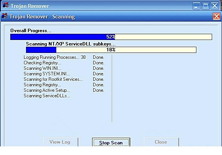Minimize the Trojan Remover main window
This screenshot has height=155, width=222.
(x=196, y=6)
